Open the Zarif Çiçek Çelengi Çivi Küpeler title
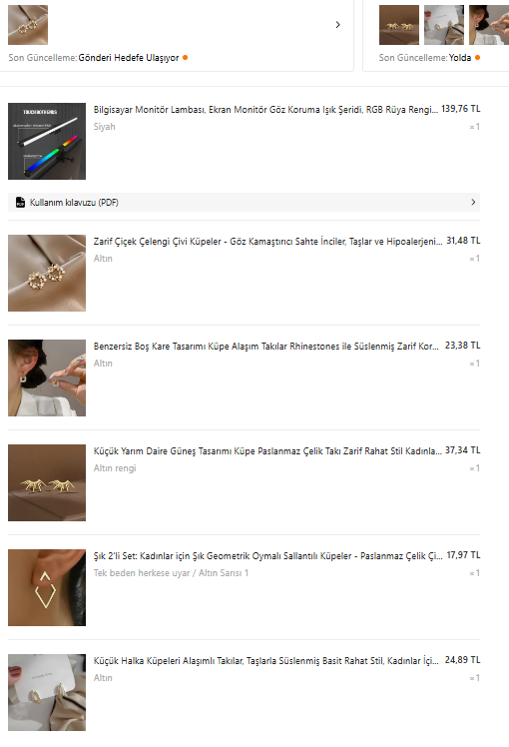 tap(267, 242)
